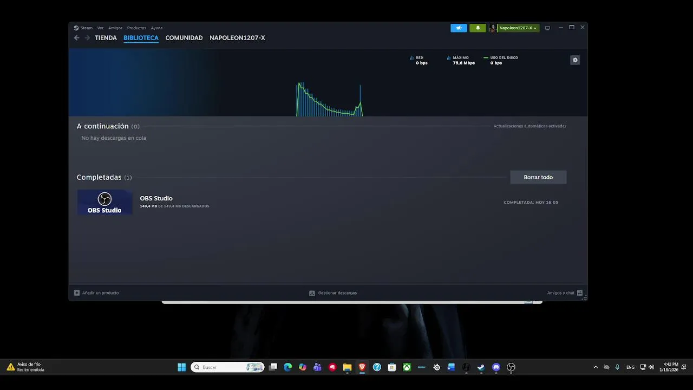Open friends grid icon next to Amigos y chat
The image size is (693, 390).
click(x=580, y=293)
